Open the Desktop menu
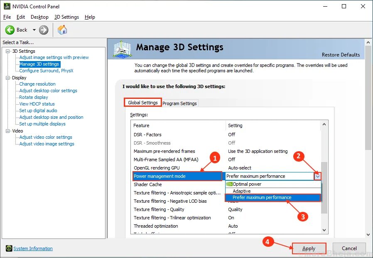373x258 pixels. [x=39, y=17]
